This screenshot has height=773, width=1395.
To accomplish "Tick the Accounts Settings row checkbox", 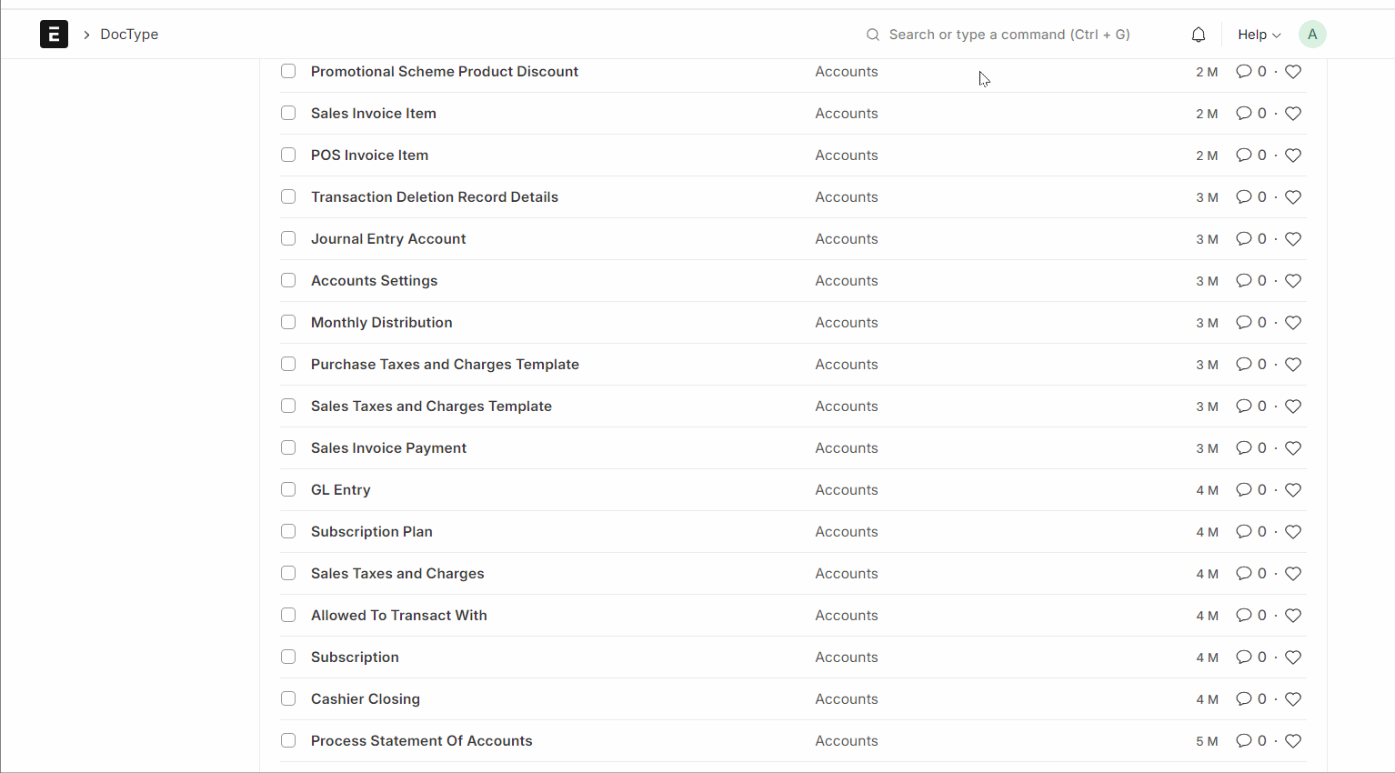I will click(288, 280).
